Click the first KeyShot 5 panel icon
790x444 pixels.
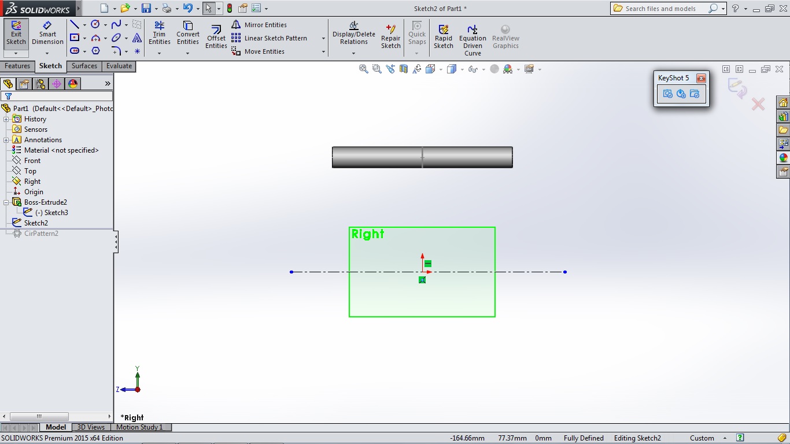(x=668, y=94)
